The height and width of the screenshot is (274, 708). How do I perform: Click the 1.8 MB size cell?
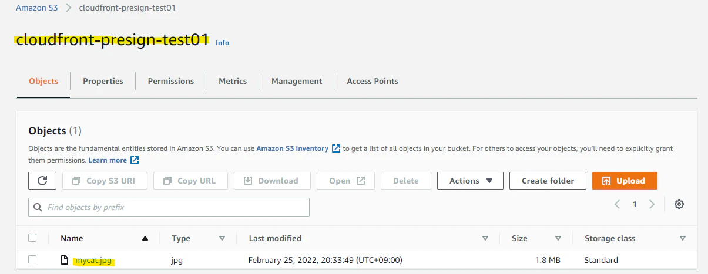tap(547, 260)
